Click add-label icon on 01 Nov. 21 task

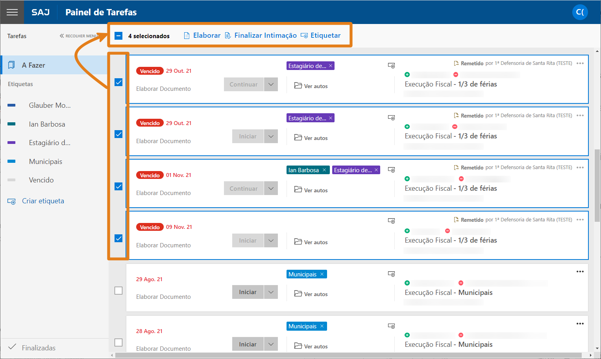click(x=392, y=170)
